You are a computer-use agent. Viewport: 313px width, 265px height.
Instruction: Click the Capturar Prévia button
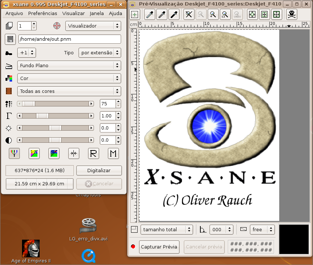159,247
